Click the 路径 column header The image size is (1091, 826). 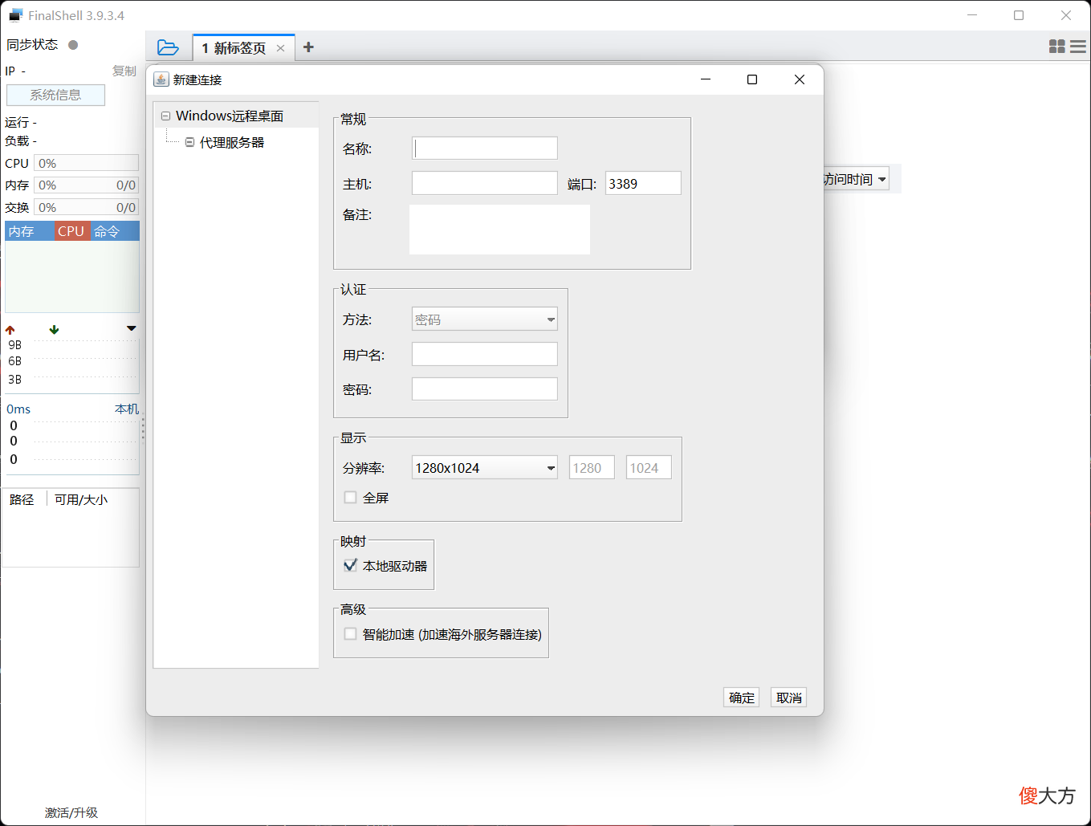tap(22, 499)
